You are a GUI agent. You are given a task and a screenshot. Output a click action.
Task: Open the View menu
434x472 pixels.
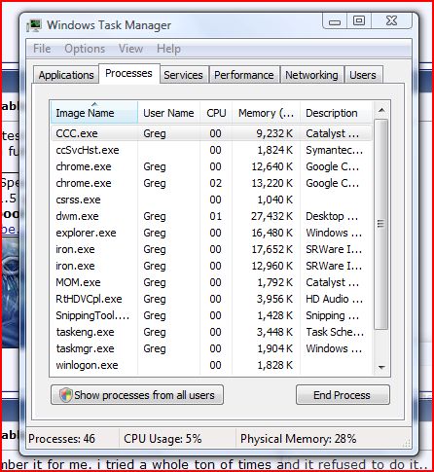pyautogui.click(x=130, y=49)
